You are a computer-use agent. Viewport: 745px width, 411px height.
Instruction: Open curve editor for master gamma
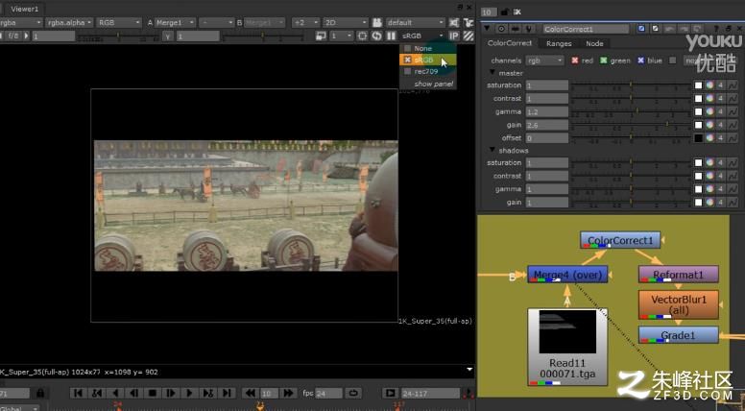[733, 111]
